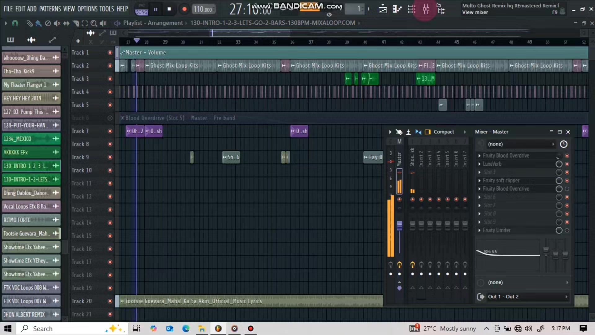Show audio clips in the picker panel
The width and height of the screenshot is (595, 335).
click(x=31, y=40)
